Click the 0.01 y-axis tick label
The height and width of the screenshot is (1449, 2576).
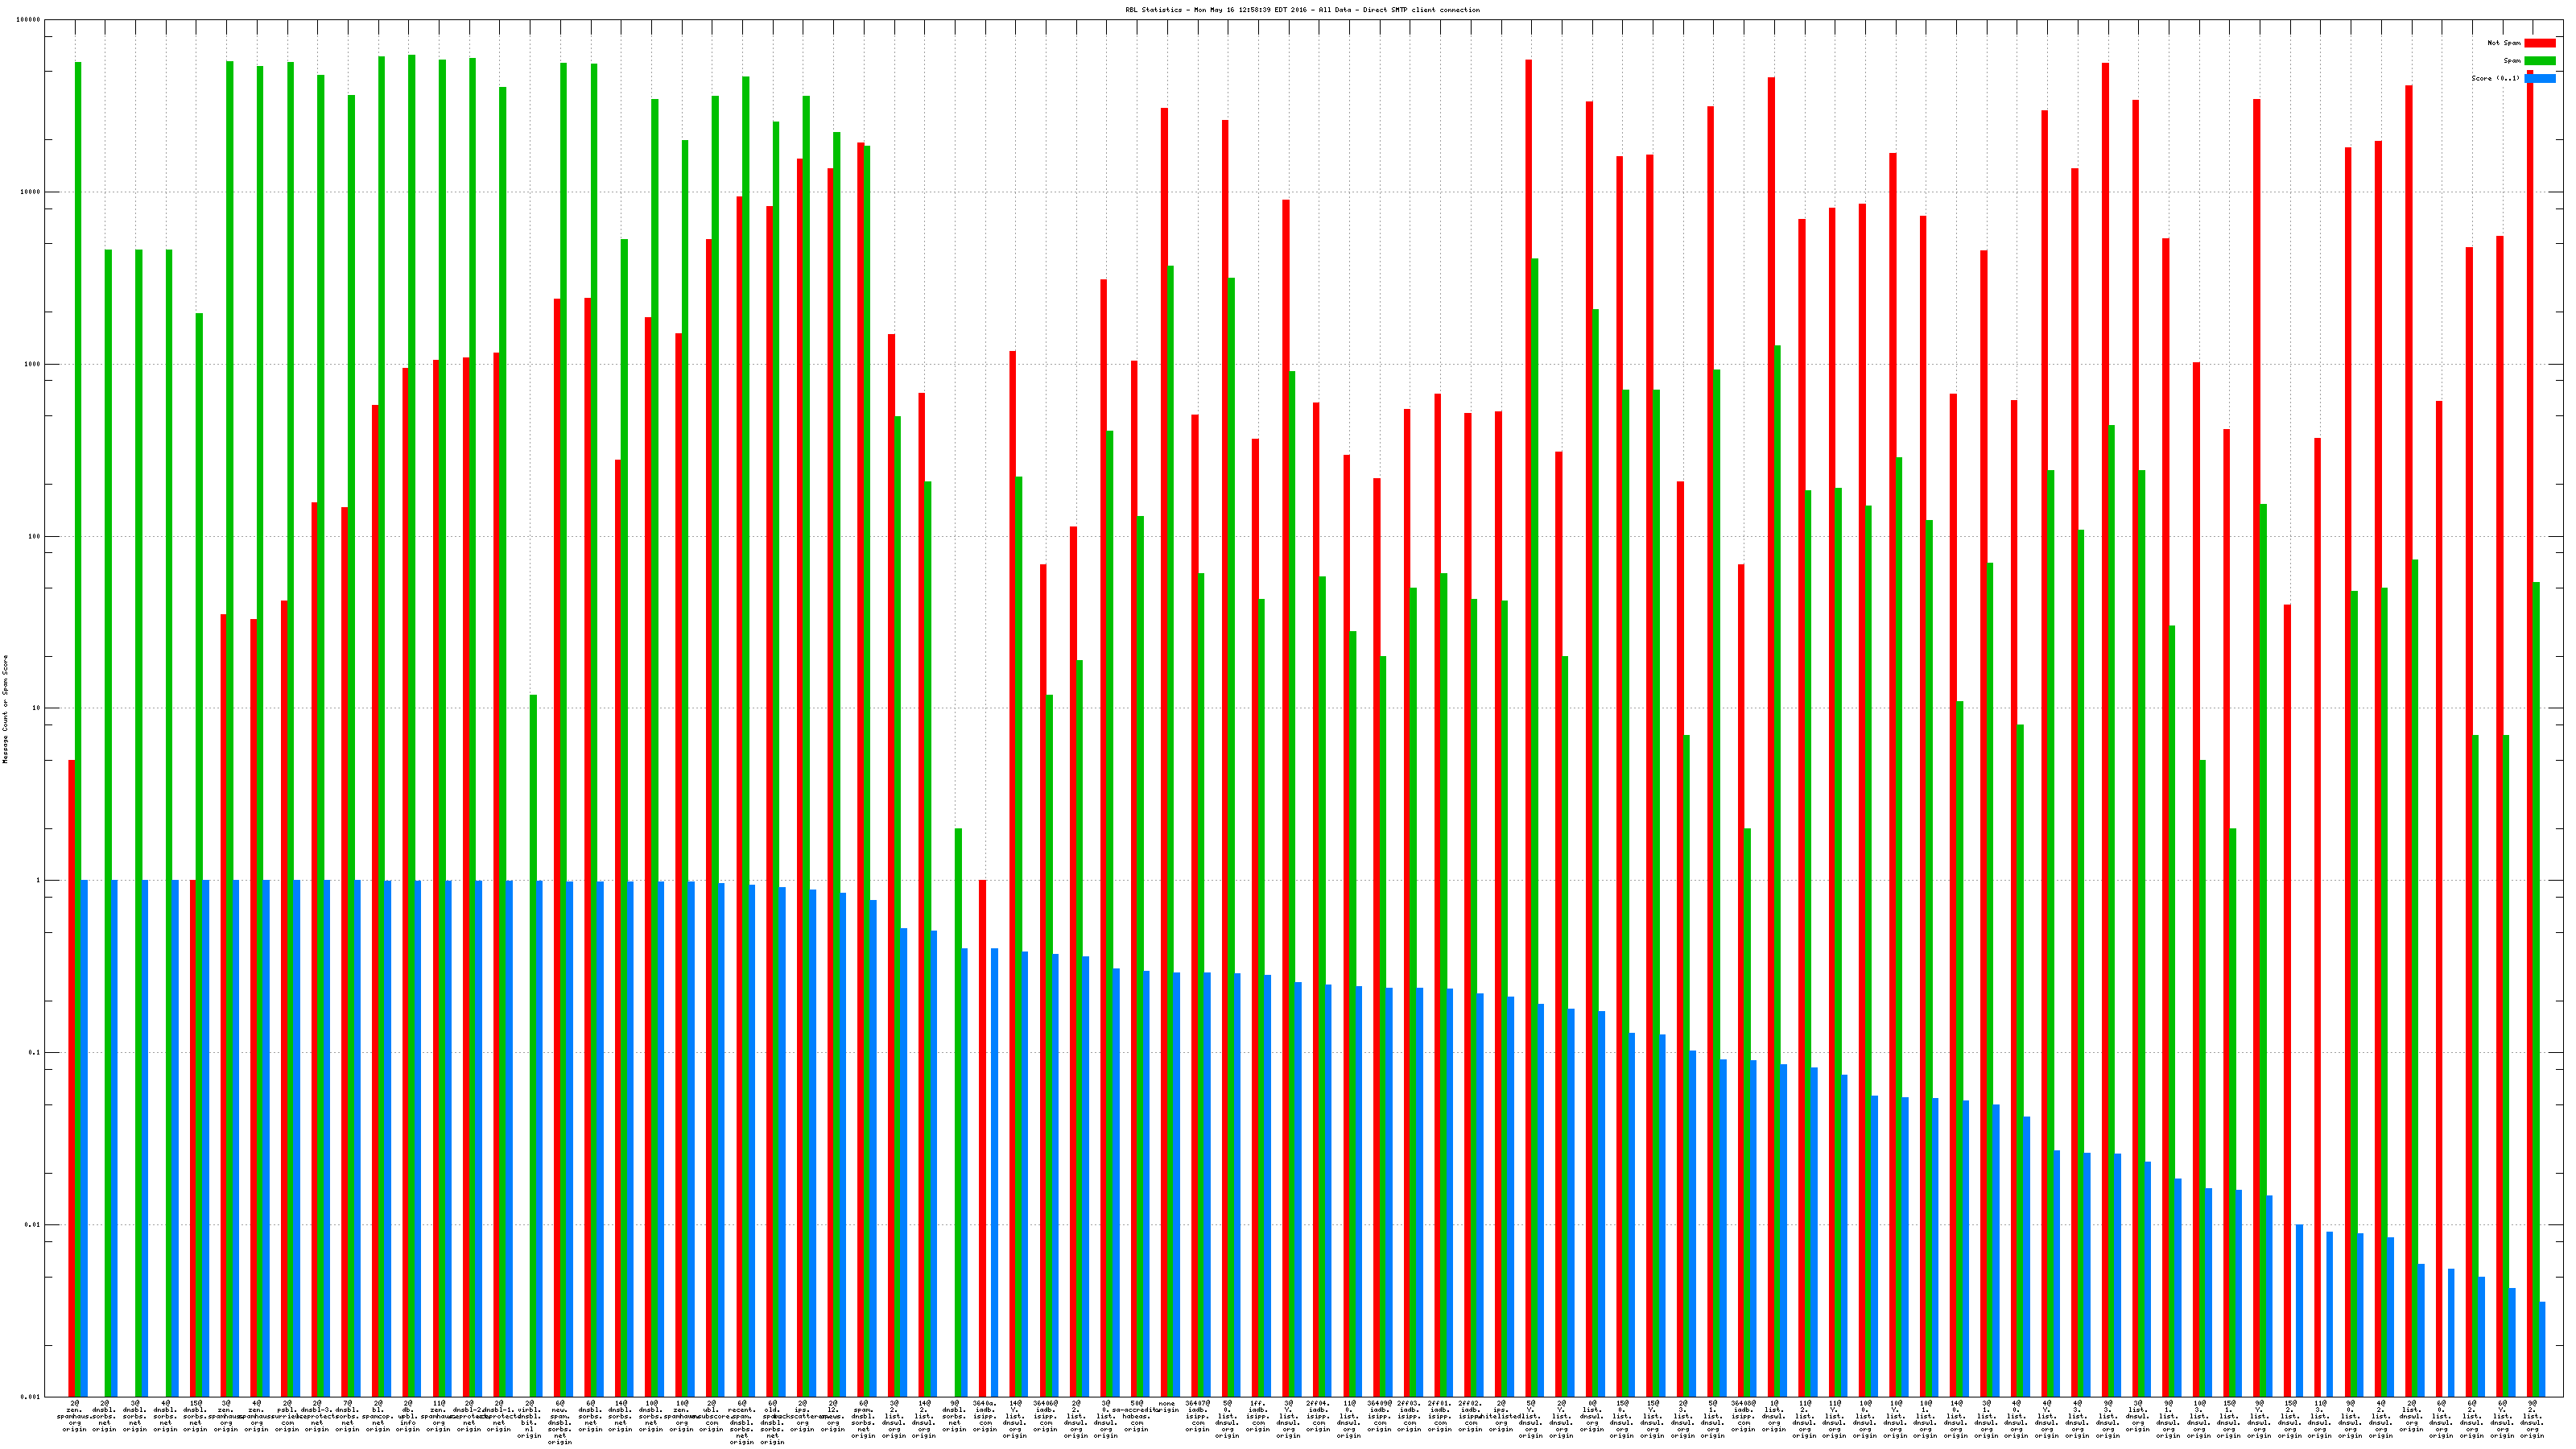click(x=32, y=1225)
